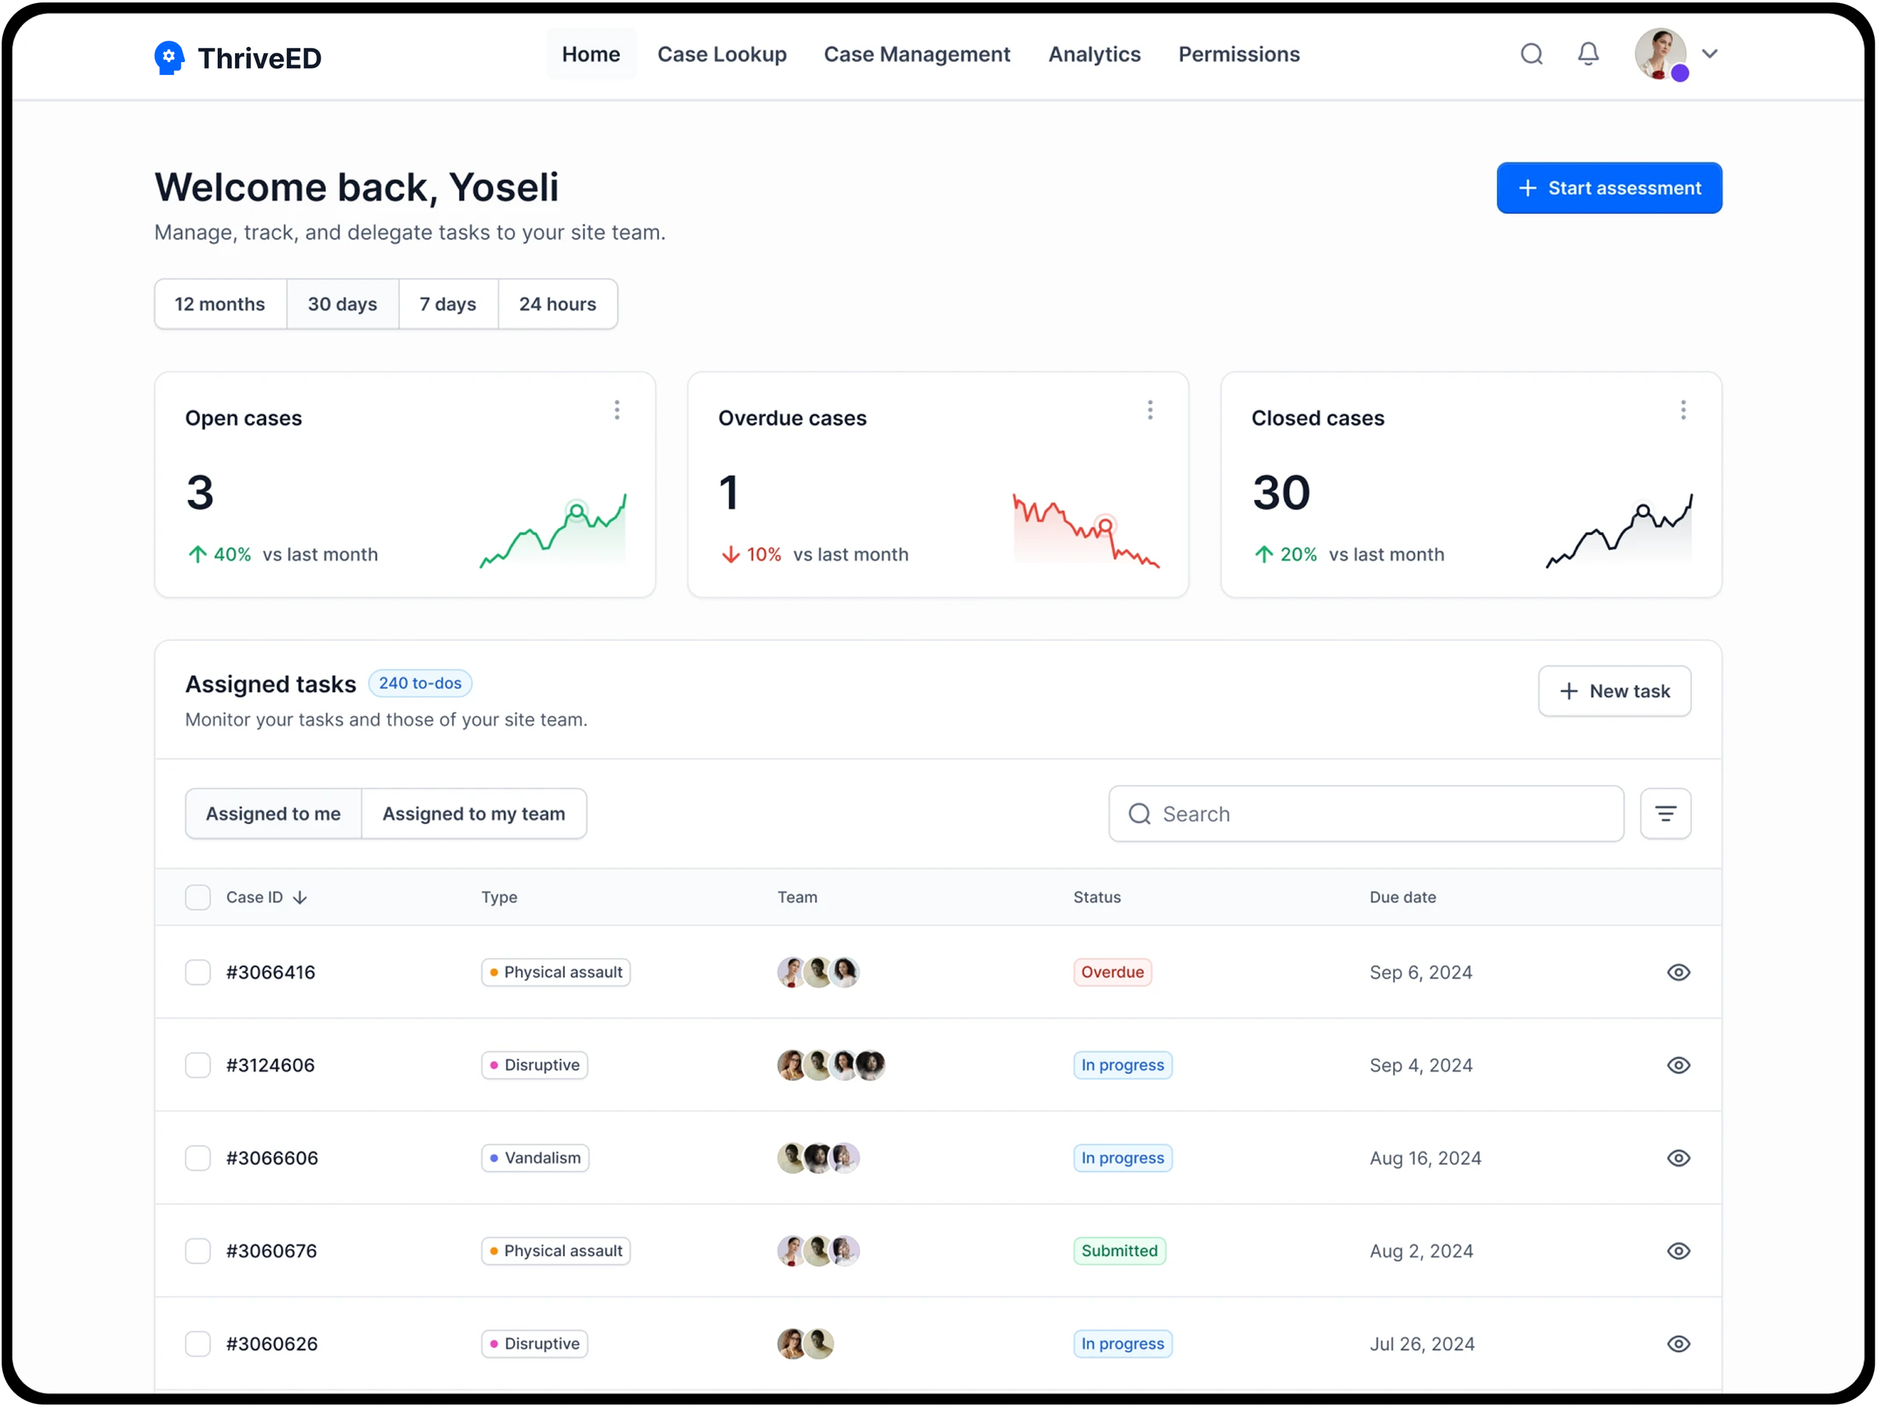Open the notifications bell
Viewport: 1896px width, 1407px height.
click(1588, 55)
